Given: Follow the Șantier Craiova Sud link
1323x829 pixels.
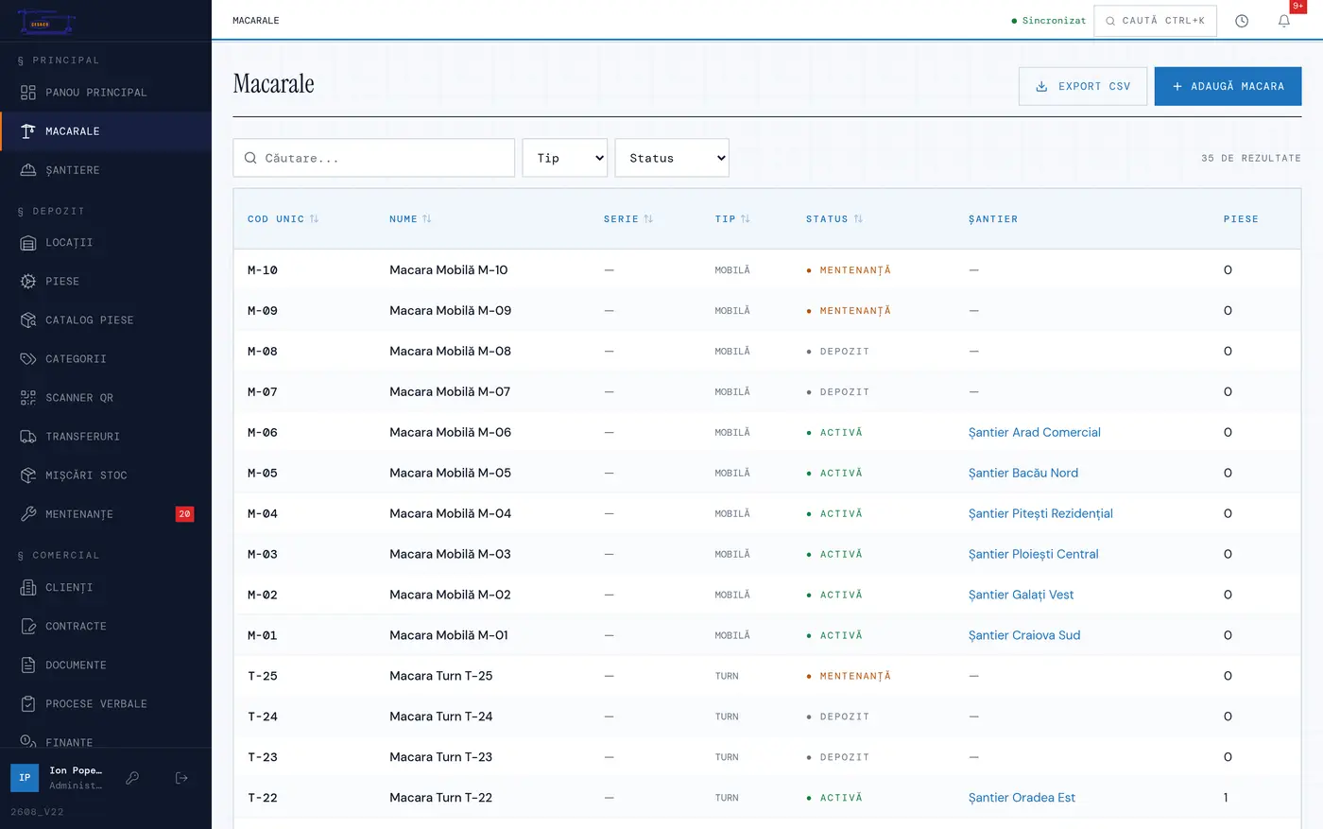Looking at the screenshot, I should tap(1024, 636).
